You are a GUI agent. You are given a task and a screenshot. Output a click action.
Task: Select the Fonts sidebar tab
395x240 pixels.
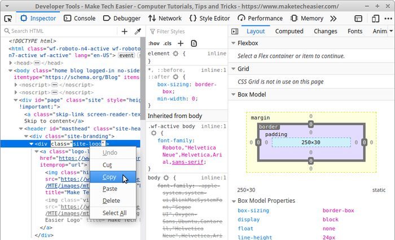click(x=355, y=31)
